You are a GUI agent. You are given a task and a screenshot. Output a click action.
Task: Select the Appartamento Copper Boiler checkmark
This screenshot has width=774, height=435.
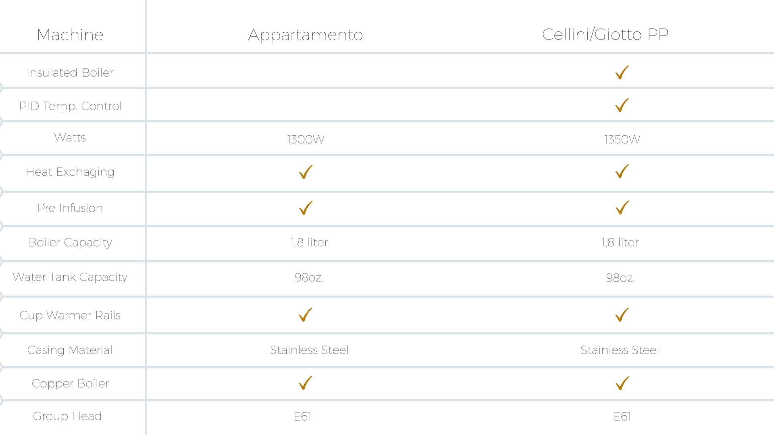coord(306,383)
